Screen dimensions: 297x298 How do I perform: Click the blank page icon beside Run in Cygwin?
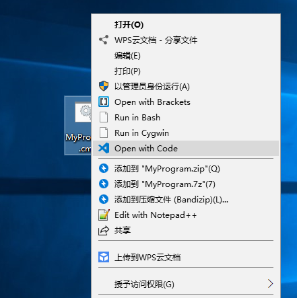(104, 133)
